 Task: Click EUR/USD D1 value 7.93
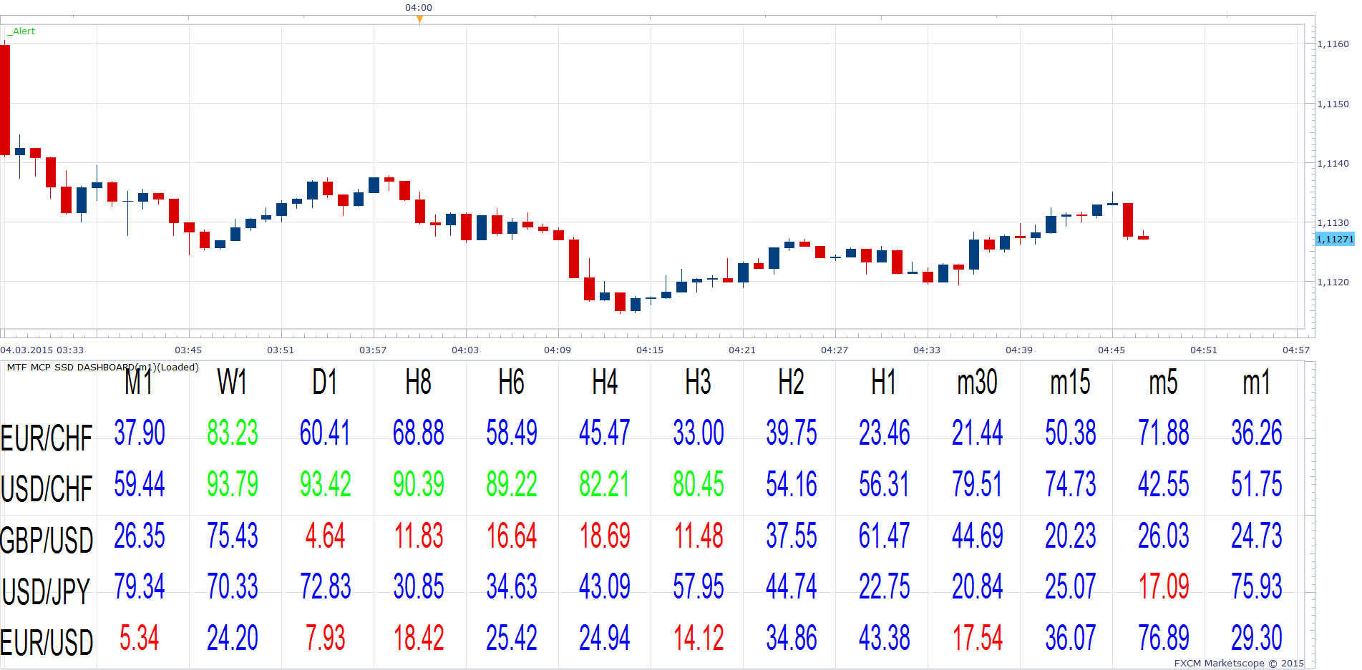pyautogui.click(x=326, y=638)
